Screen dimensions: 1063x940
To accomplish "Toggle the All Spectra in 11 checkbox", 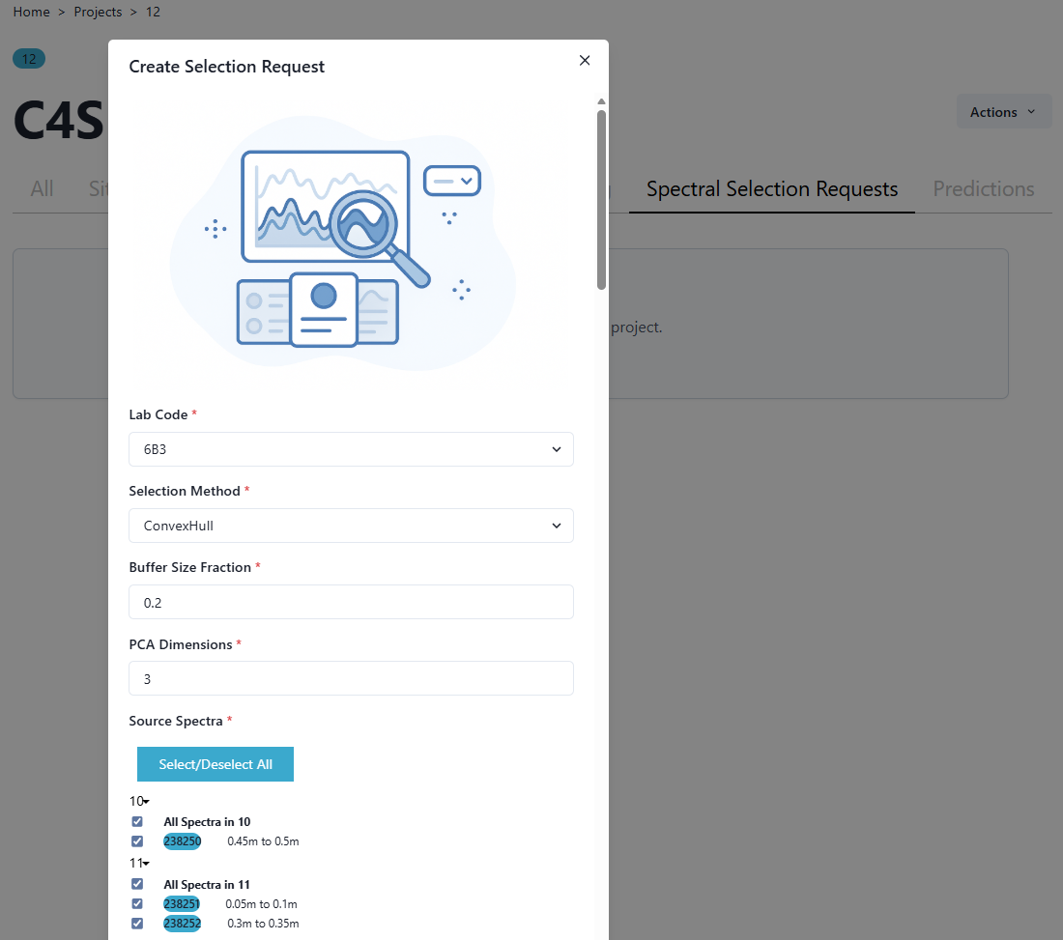I will [x=137, y=884].
